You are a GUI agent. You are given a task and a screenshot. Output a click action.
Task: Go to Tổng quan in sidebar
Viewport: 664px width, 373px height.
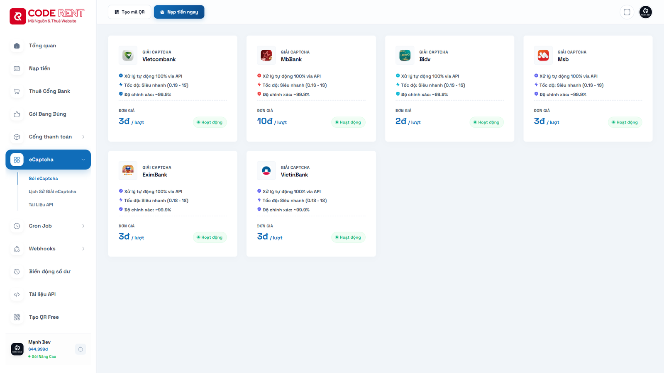42,46
